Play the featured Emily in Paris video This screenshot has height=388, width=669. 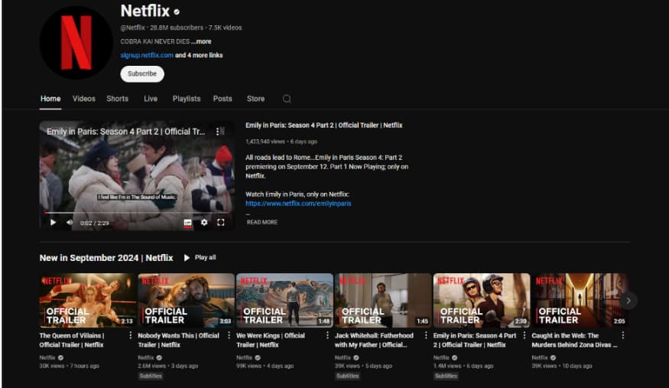pos(53,223)
